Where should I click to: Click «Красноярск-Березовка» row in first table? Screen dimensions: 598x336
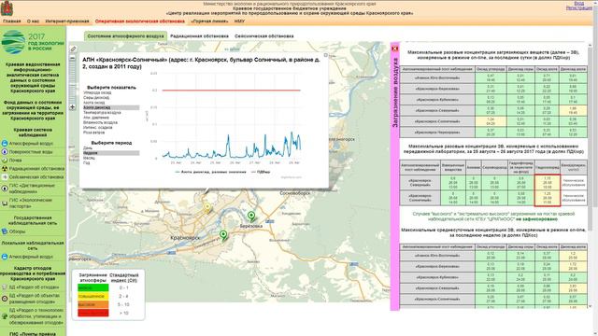(493, 89)
